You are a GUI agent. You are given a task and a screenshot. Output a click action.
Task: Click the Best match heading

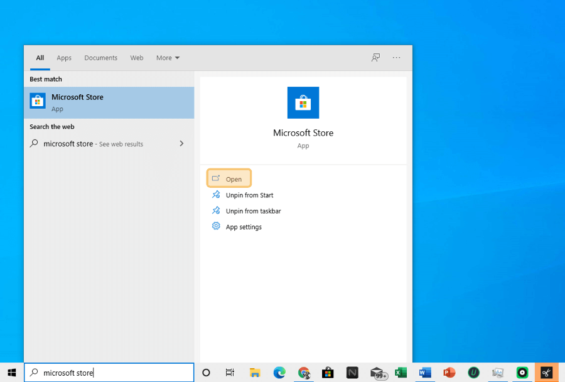pos(46,79)
